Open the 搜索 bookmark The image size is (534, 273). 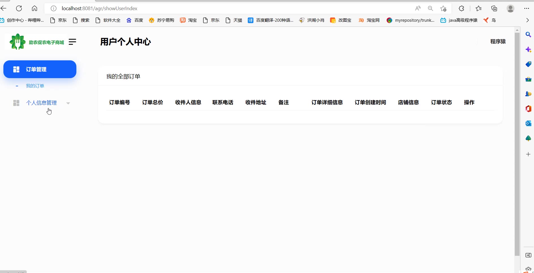point(81,20)
